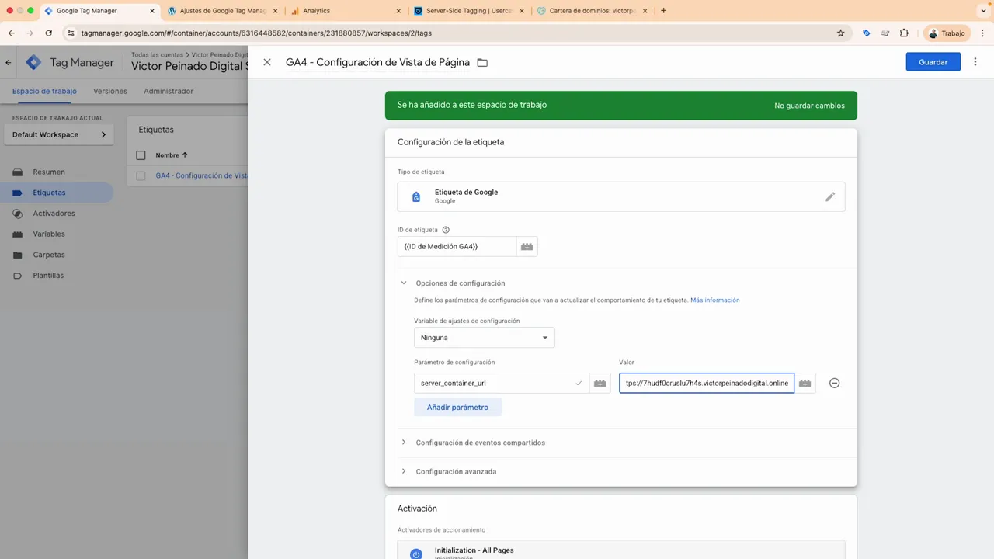Viewport: 994px width, 559px height.
Task: Check the Nombre header checkbox
Action: pos(141,155)
